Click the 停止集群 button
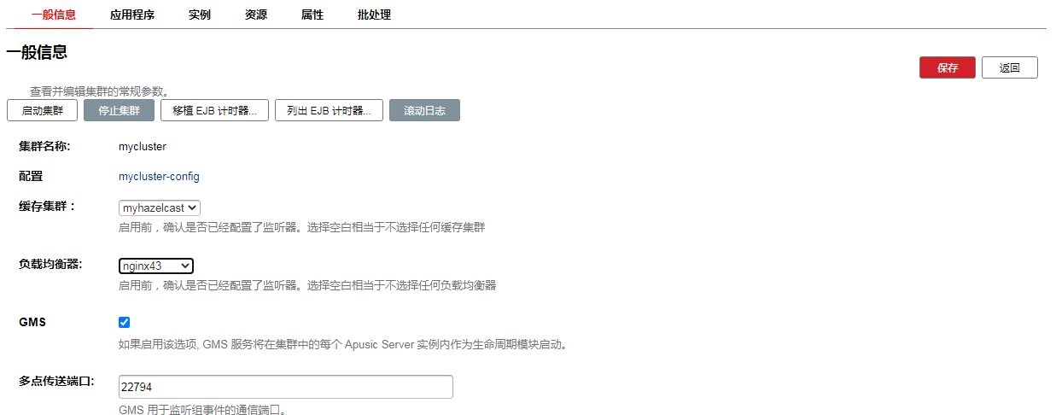 coord(119,111)
